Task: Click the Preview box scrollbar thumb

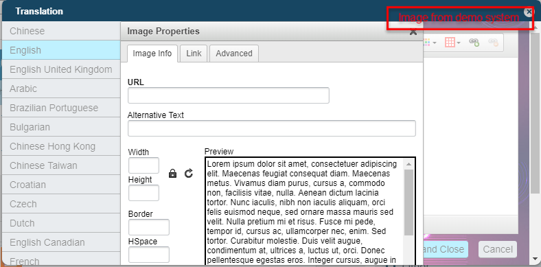Action: [408, 202]
